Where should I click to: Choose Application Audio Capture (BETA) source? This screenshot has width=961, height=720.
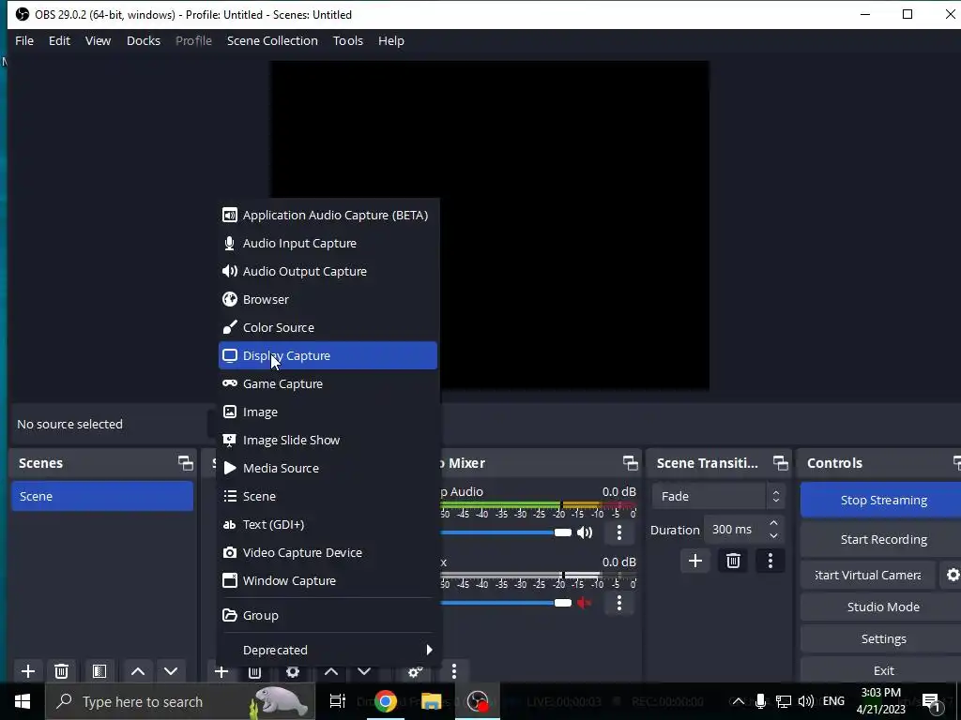[328, 215]
